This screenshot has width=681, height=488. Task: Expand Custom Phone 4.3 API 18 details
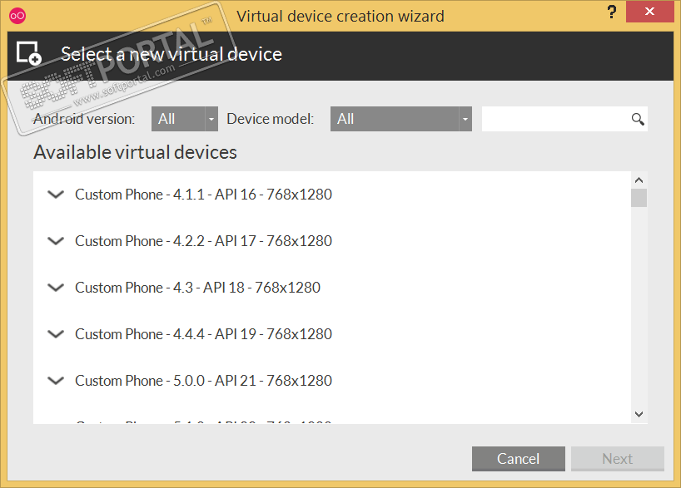(x=56, y=288)
